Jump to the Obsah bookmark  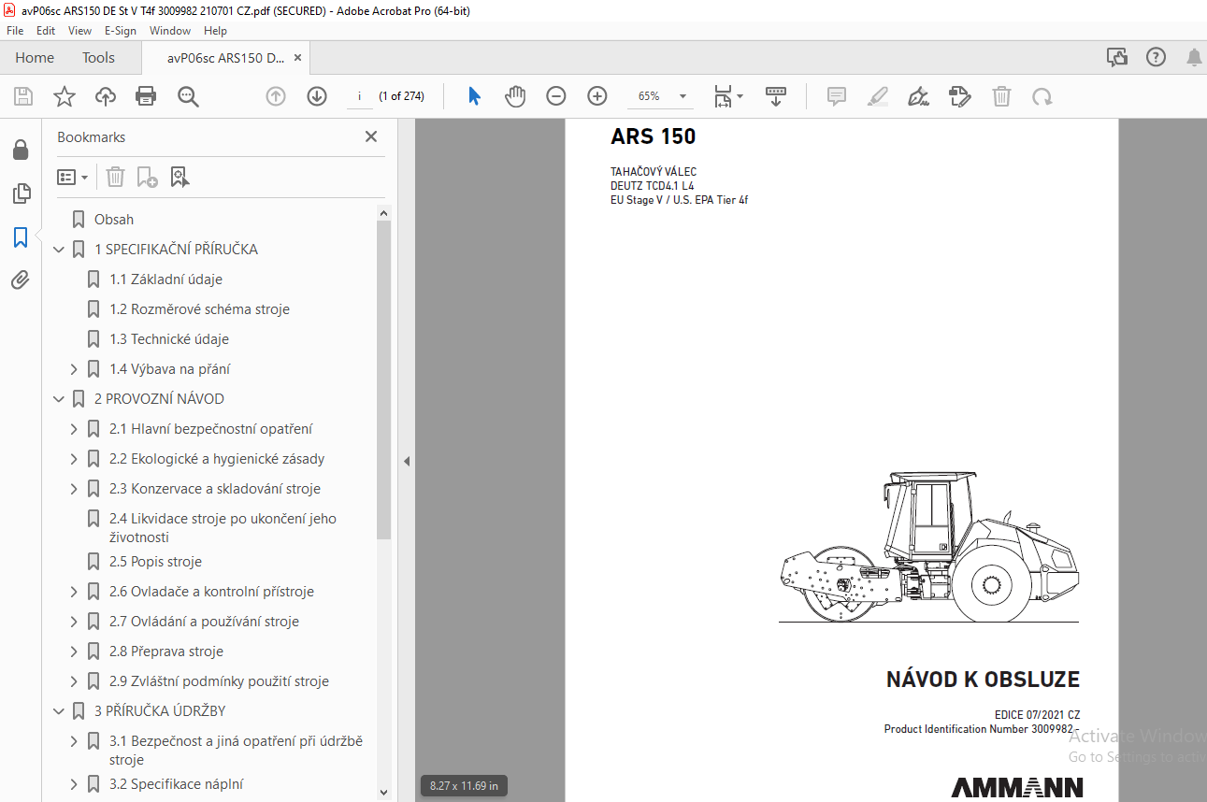pos(114,220)
